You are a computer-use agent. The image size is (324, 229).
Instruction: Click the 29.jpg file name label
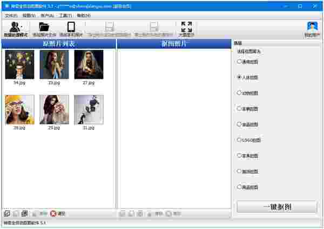click(x=53, y=128)
